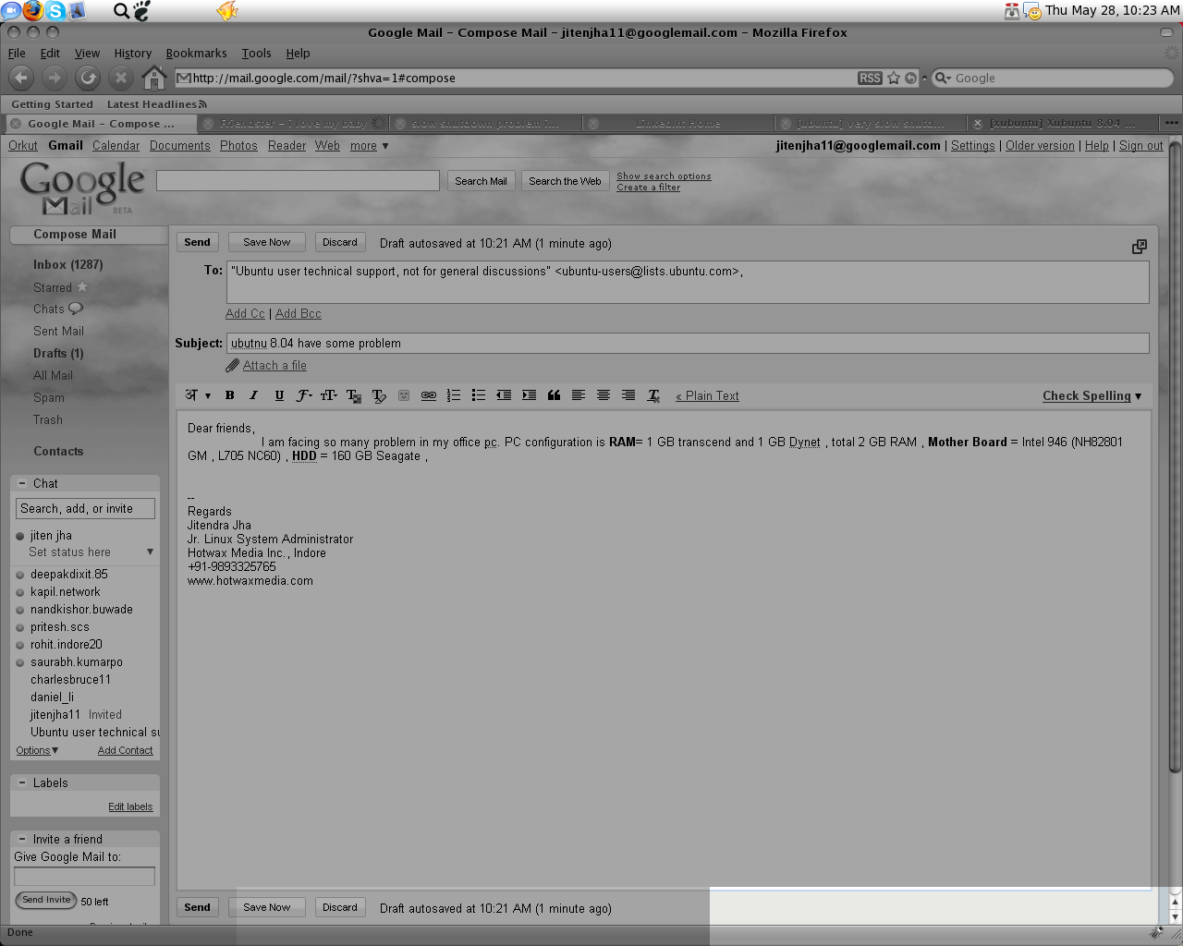Click the stop loading button
This screenshot has height=946, width=1183.
pos(121,79)
